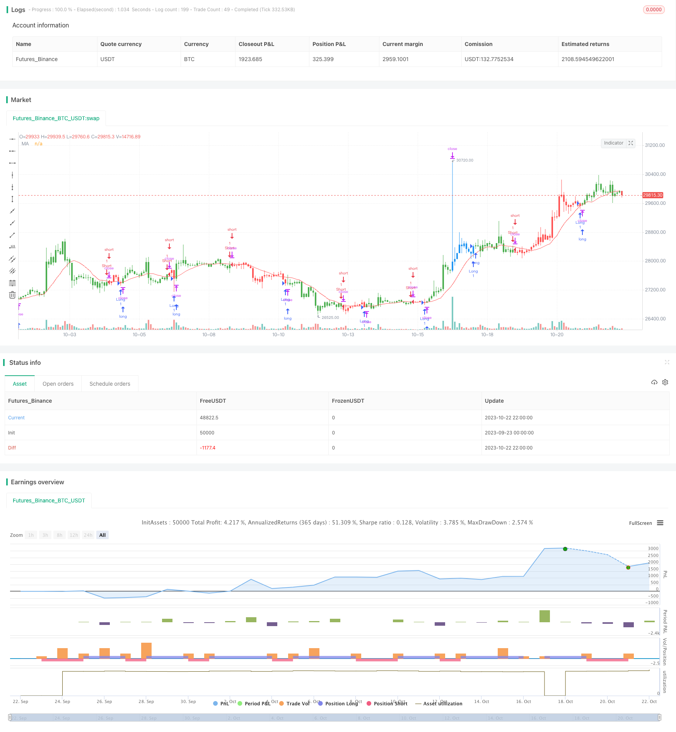The height and width of the screenshot is (732, 676).
Task: Click the current price label 29815.30 on axis
Action: 653,195
